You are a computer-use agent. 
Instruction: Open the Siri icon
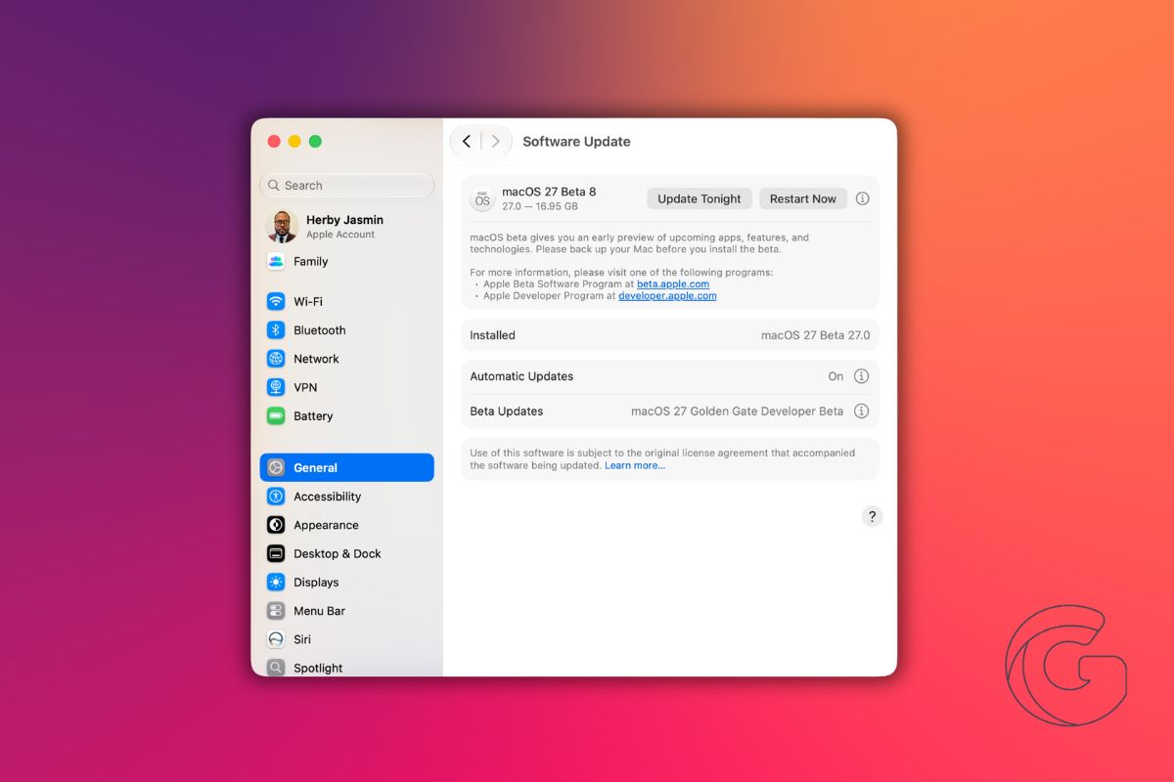tap(276, 639)
